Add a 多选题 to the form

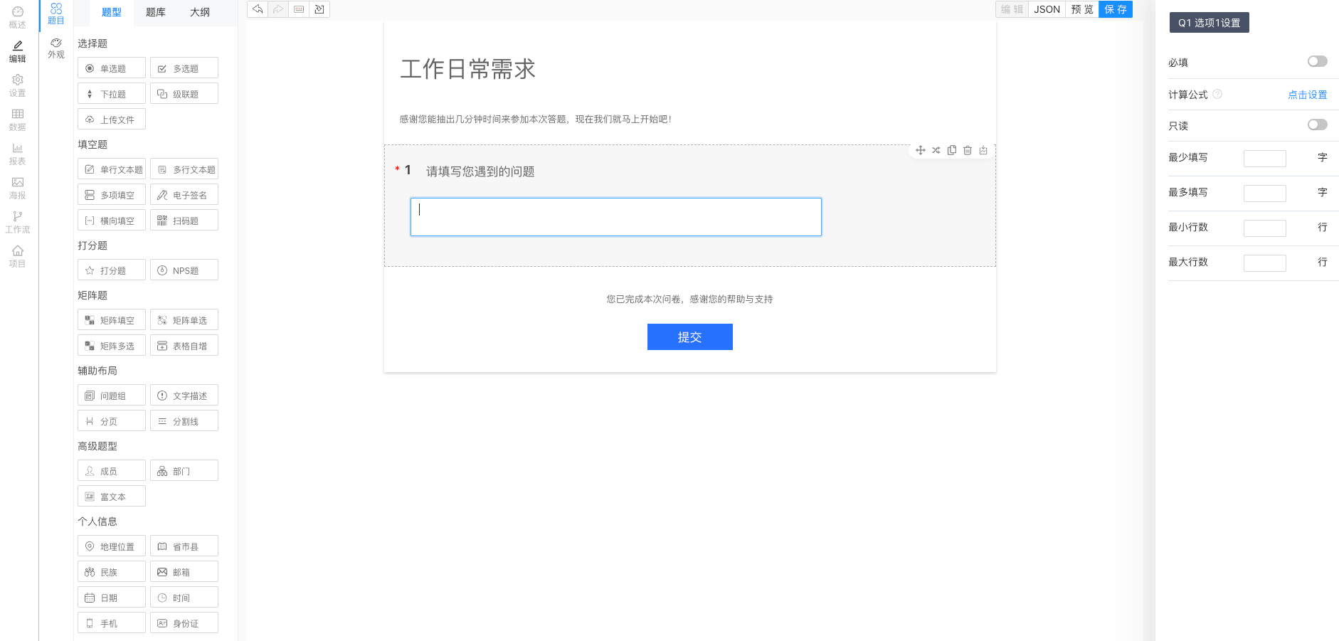click(x=184, y=68)
